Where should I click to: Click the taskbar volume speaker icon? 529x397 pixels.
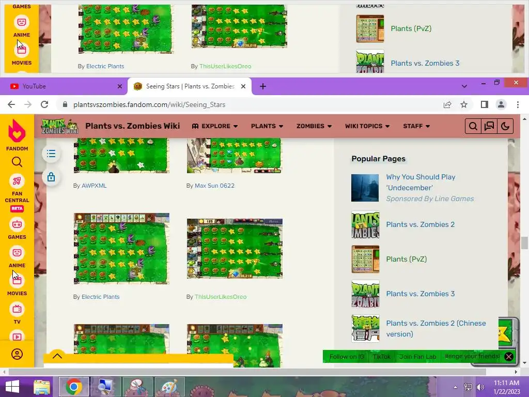tap(480, 387)
